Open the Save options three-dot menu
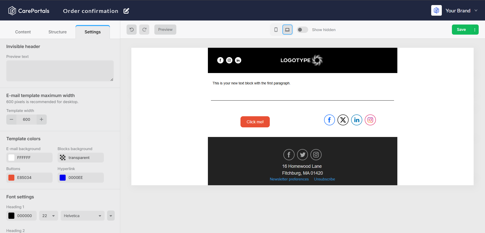485x233 pixels. (475, 30)
